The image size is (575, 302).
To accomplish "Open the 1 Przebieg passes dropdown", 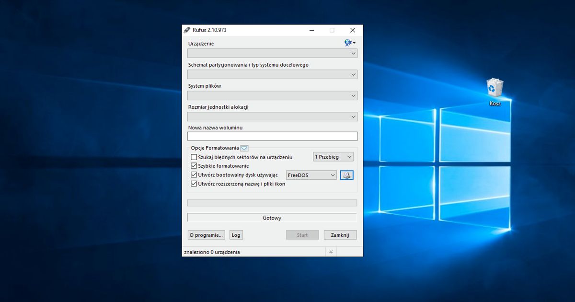I will coord(333,157).
